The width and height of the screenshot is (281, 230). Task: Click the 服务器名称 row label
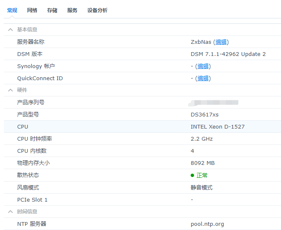[x=31, y=42]
